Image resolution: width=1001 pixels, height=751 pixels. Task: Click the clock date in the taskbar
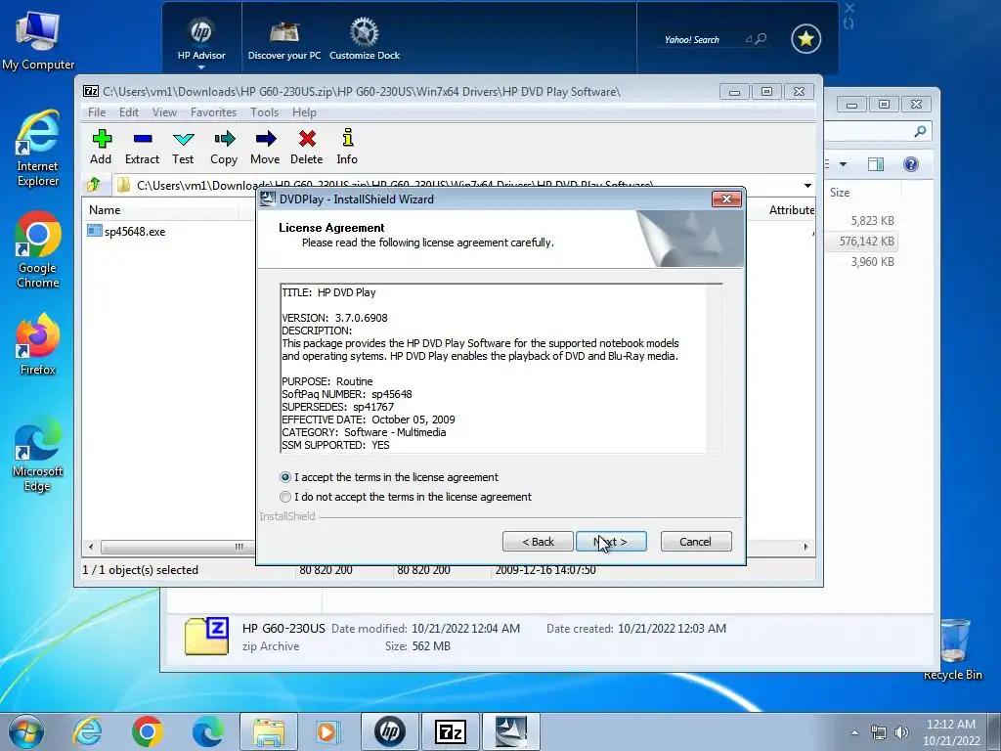click(951, 732)
